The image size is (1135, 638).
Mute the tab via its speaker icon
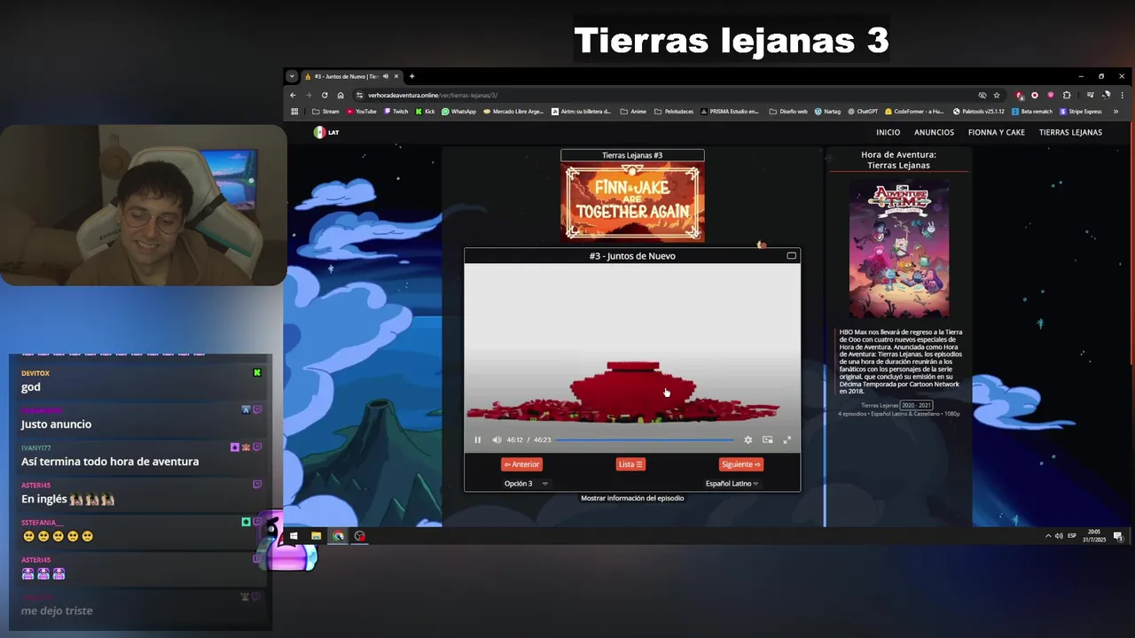pyautogui.click(x=386, y=76)
